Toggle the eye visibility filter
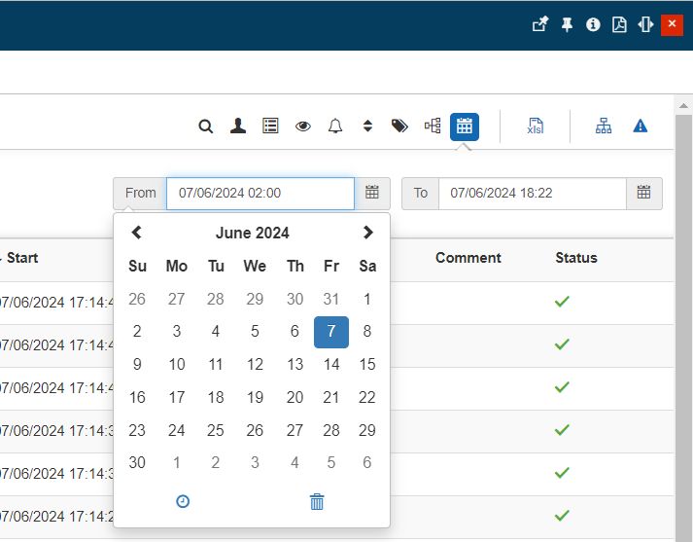This screenshot has height=542, width=693. click(302, 126)
